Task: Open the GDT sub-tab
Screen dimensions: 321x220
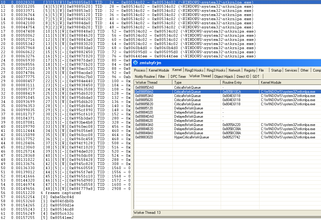Action: (x=256, y=77)
